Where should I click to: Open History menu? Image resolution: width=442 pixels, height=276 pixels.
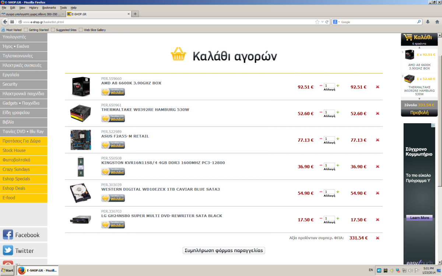[34, 7]
